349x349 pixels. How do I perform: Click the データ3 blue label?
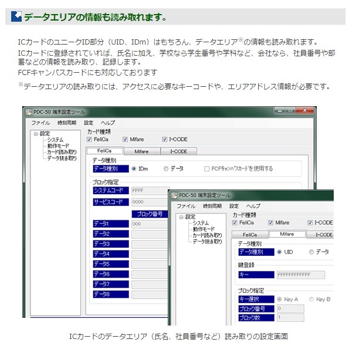[x=111, y=244]
